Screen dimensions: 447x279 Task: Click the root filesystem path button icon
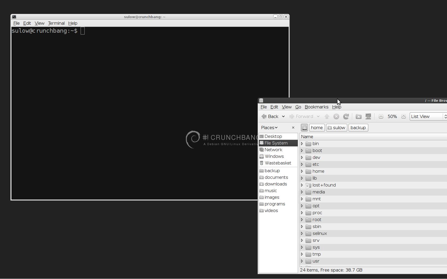(x=304, y=128)
